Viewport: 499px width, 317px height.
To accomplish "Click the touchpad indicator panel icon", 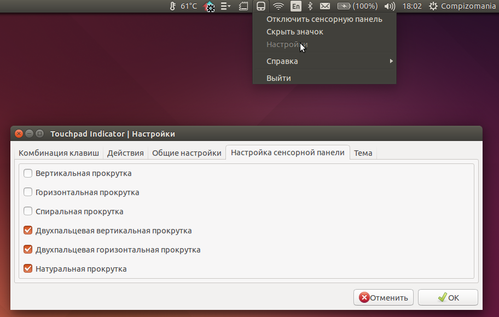I will pos(261,6).
